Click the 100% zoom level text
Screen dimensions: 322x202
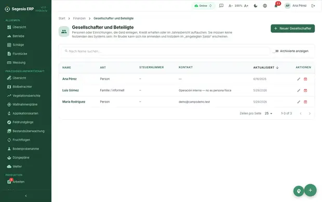pos(238,6)
